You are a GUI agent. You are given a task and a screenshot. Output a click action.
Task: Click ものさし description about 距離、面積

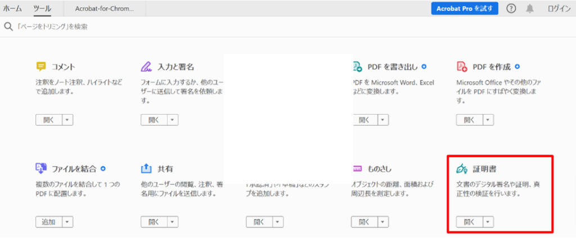[x=393, y=189]
